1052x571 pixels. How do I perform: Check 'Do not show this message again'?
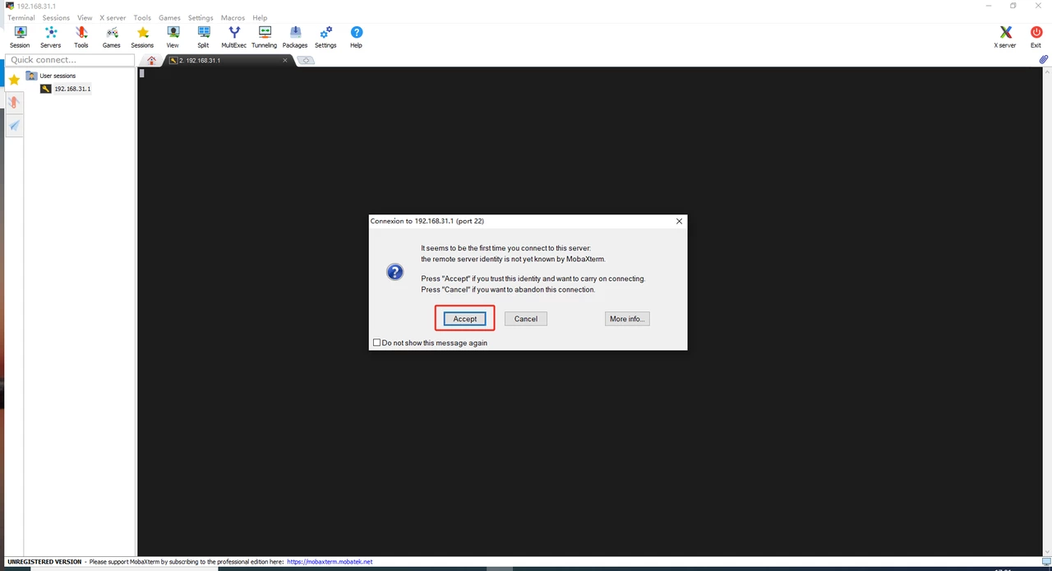pyautogui.click(x=377, y=343)
